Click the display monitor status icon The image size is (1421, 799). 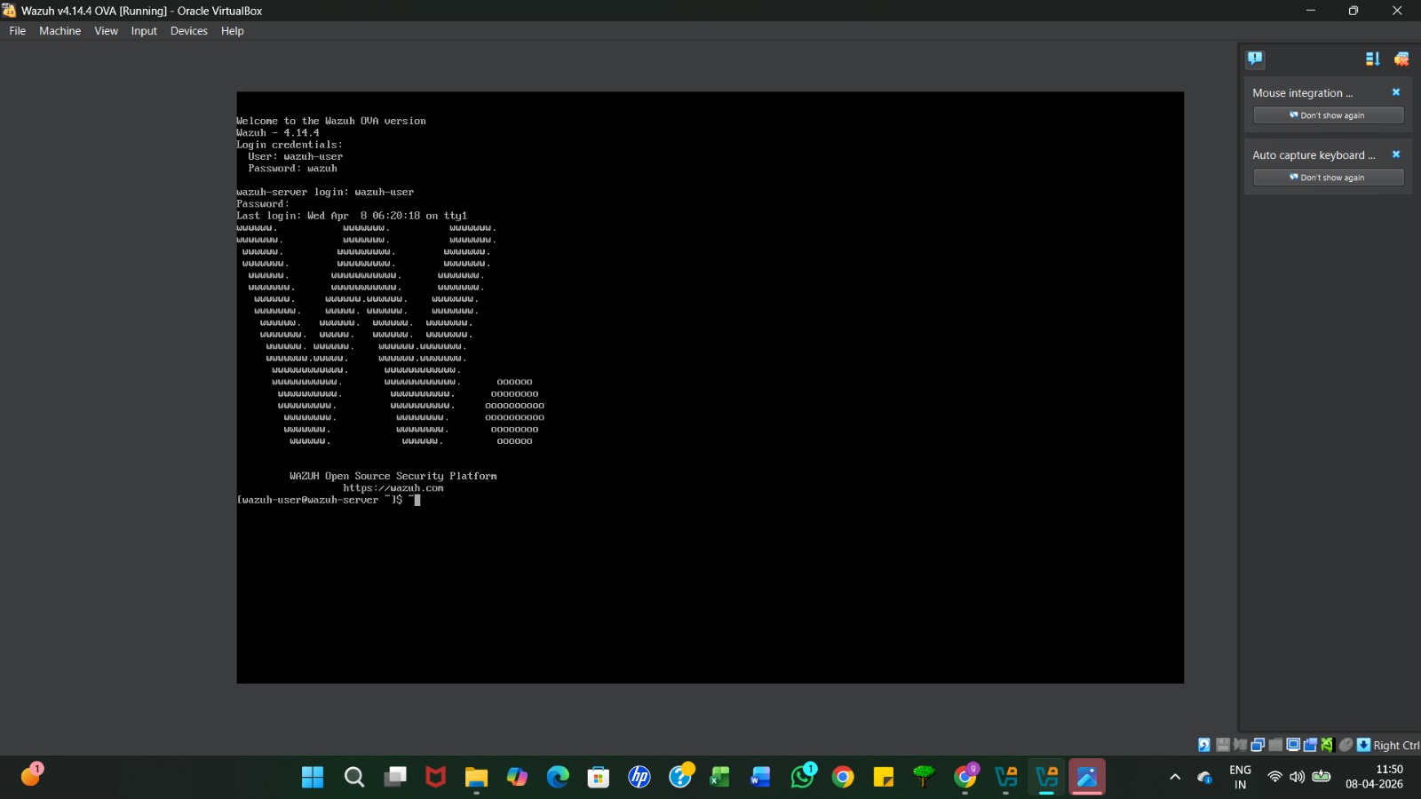click(1293, 745)
